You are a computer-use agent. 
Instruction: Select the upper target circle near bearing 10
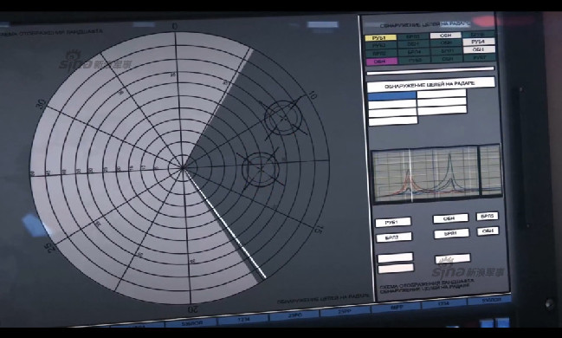point(283,118)
